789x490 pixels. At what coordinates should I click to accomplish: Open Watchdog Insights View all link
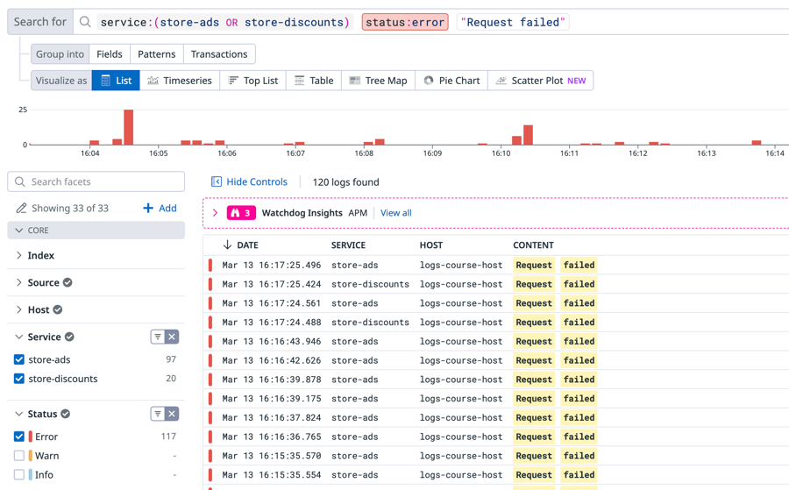(x=396, y=213)
